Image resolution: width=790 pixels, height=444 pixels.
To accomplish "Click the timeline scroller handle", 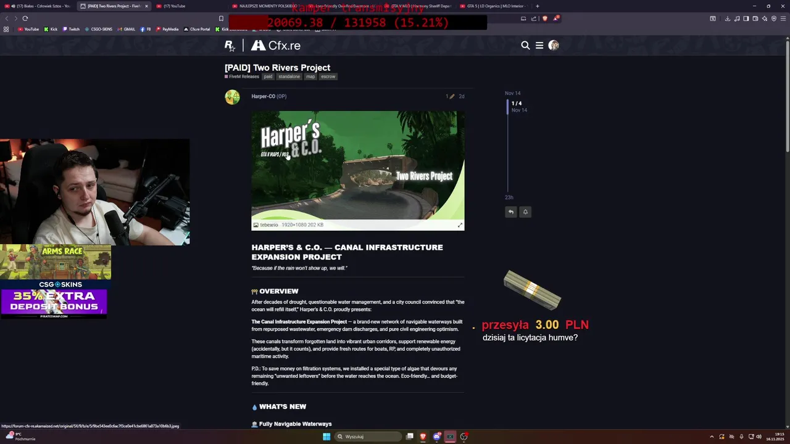I will click(x=508, y=107).
